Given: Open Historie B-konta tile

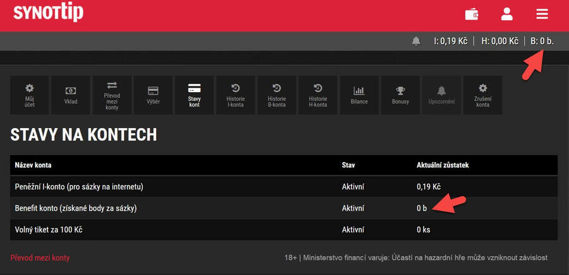Looking at the screenshot, I should click(x=277, y=95).
